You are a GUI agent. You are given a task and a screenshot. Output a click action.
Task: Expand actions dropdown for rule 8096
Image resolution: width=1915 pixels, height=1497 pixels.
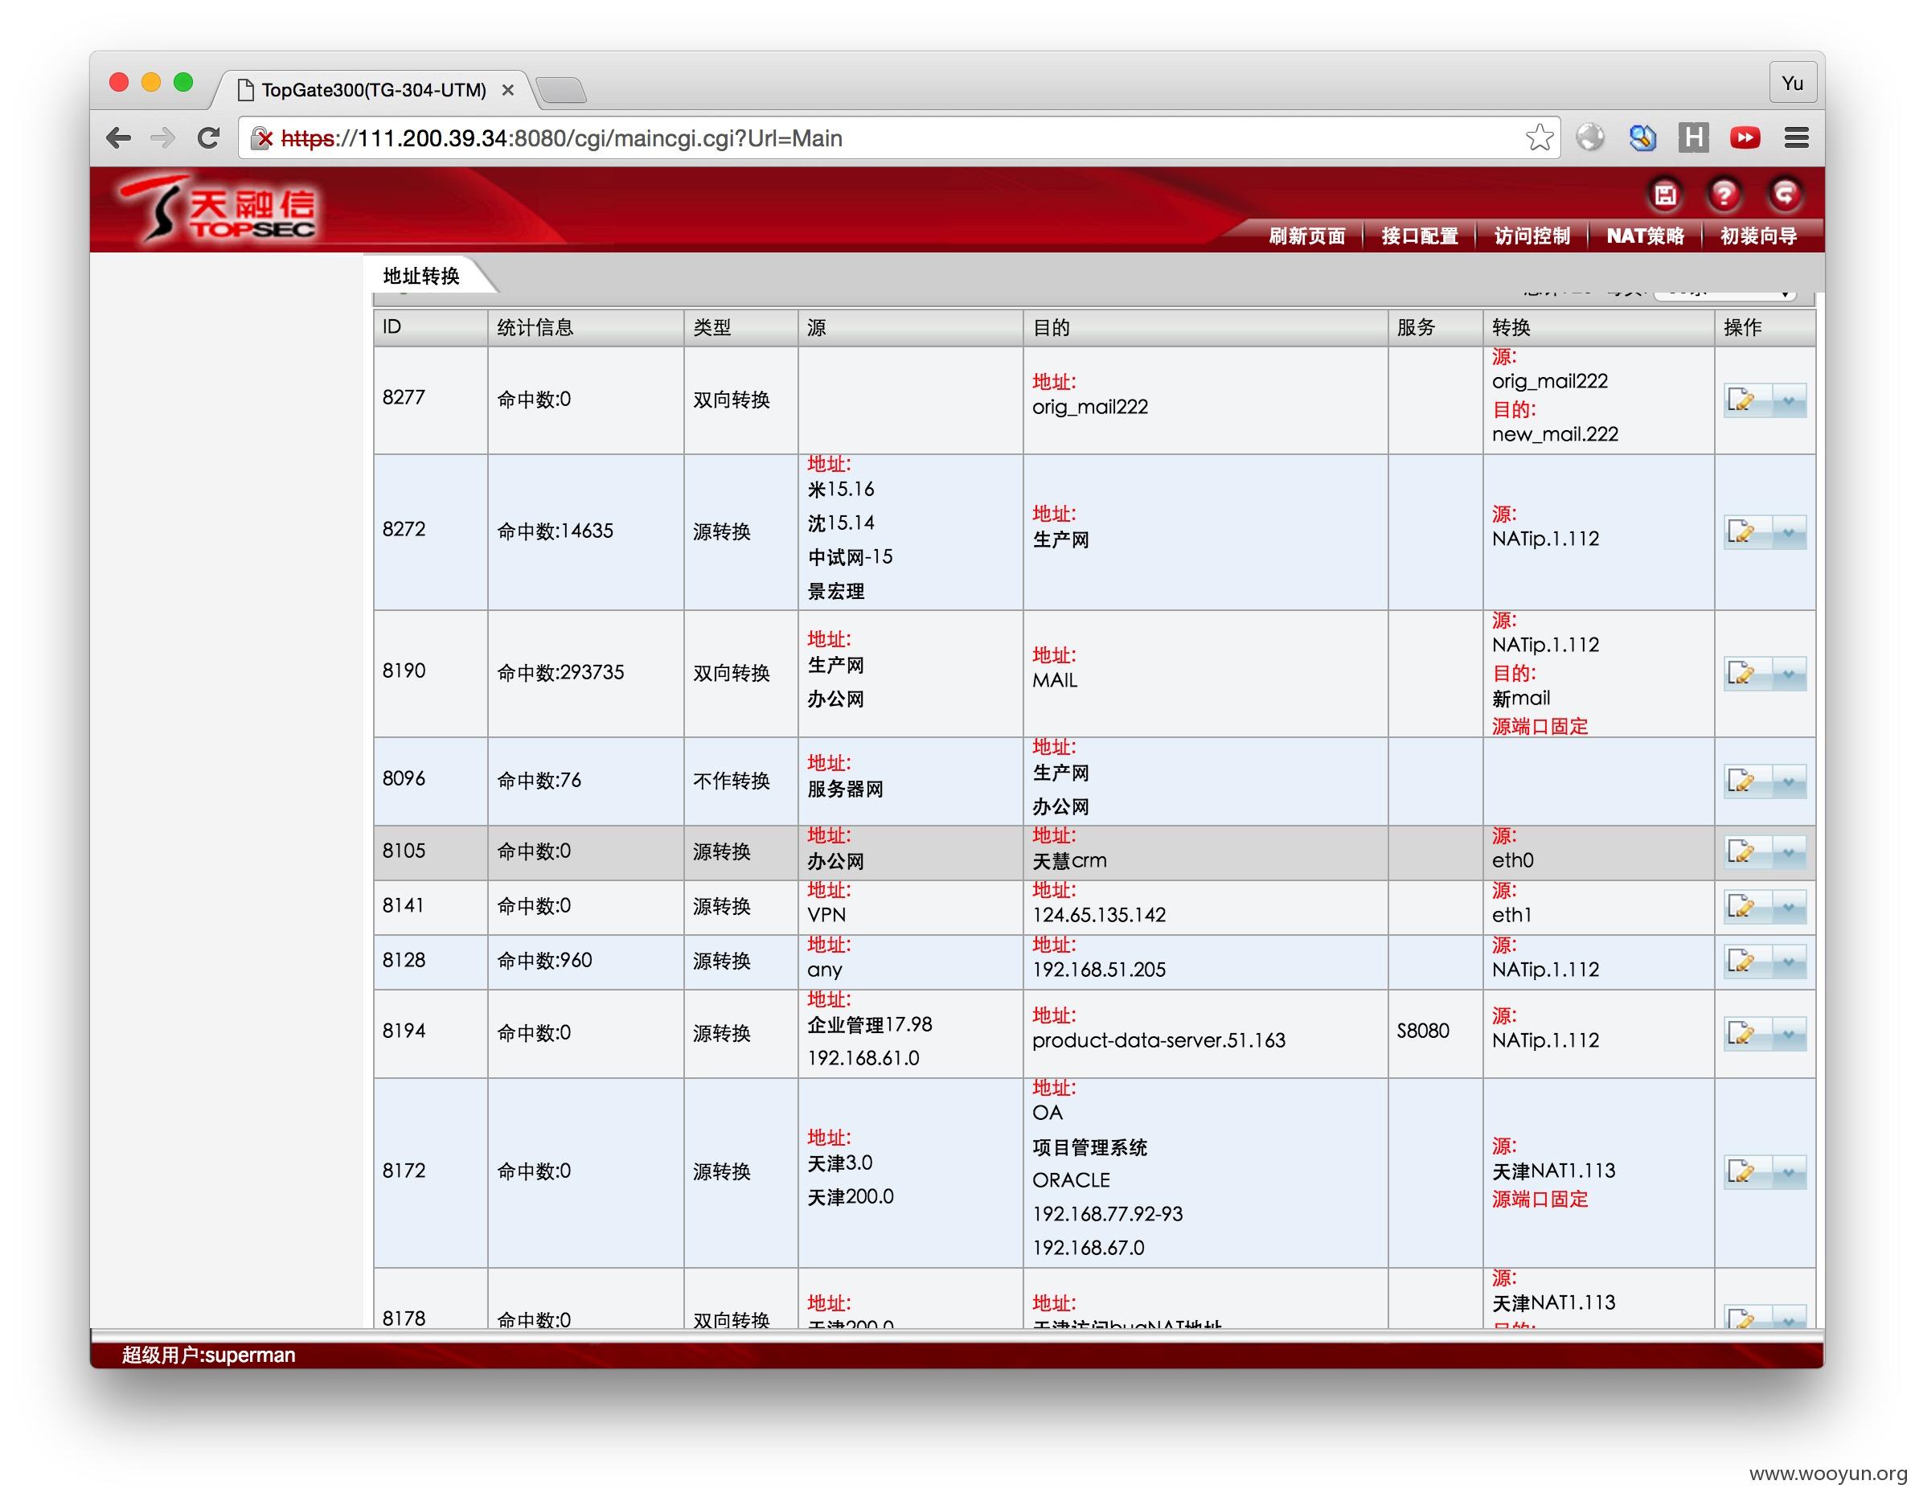coord(1789,781)
